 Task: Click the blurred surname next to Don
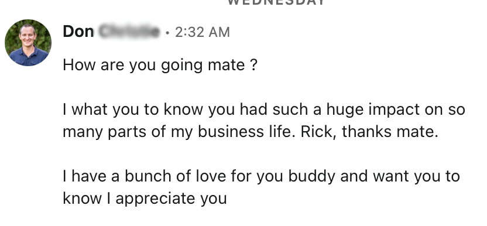point(129,32)
